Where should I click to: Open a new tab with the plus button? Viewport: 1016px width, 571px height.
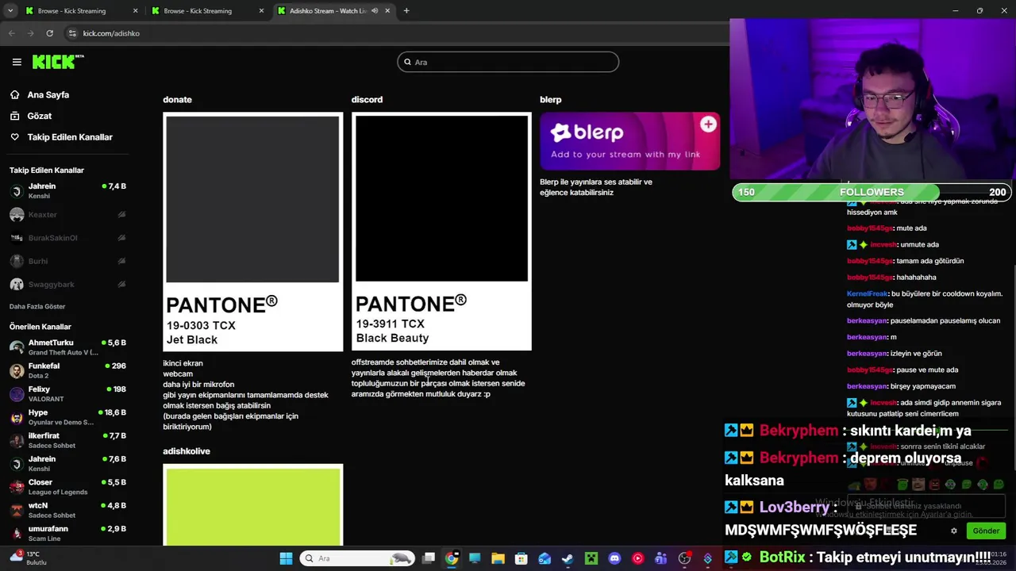click(x=406, y=11)
